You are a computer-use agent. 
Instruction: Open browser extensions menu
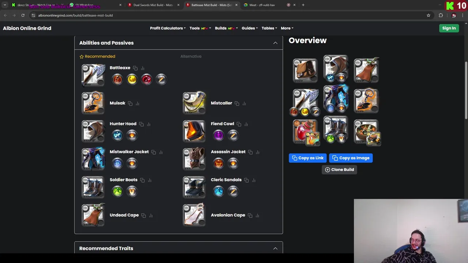(441, 15)
